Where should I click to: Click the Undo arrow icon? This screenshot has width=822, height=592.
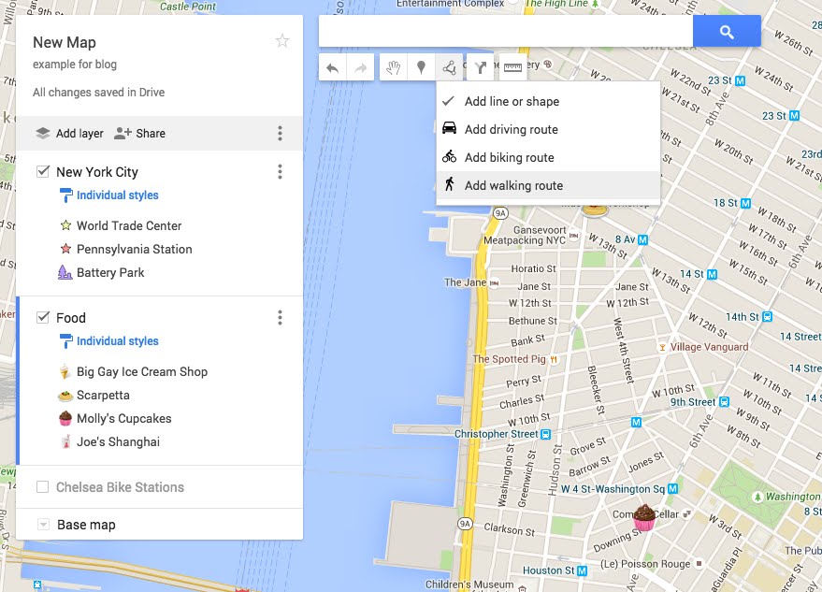pos(333,66)
